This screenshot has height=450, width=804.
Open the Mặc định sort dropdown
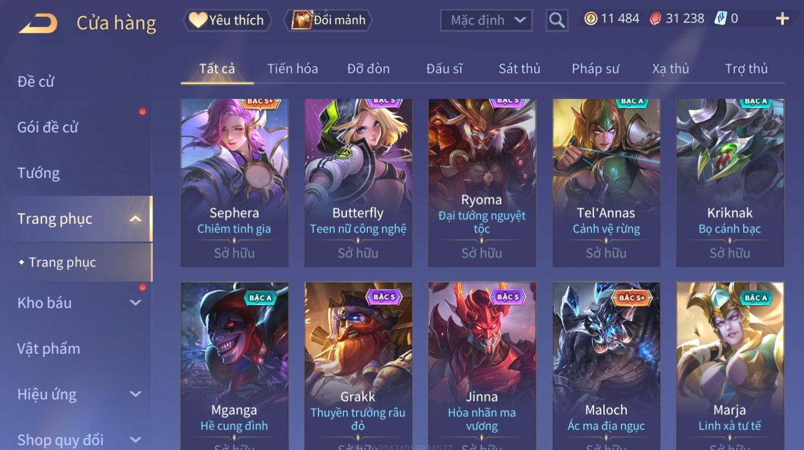click(x=486, y=20)
